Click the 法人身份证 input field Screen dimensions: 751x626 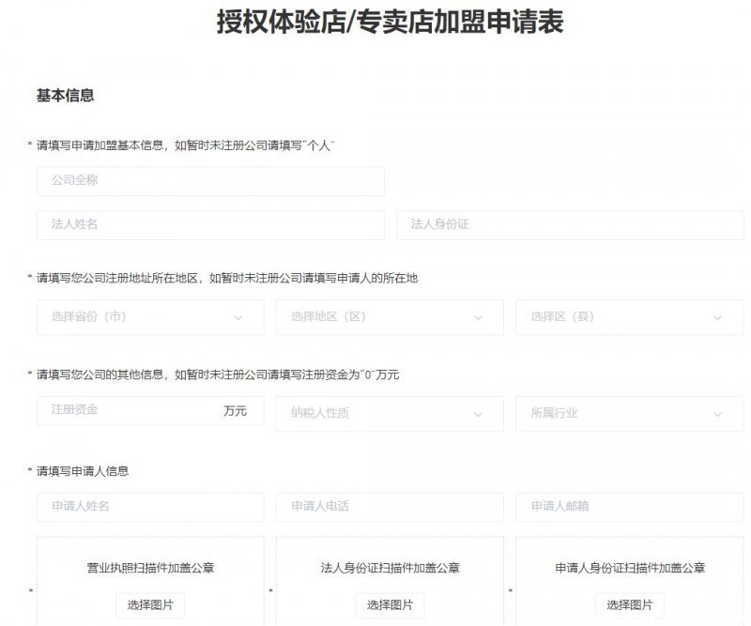pyautogui.click(x=570, y=224)
